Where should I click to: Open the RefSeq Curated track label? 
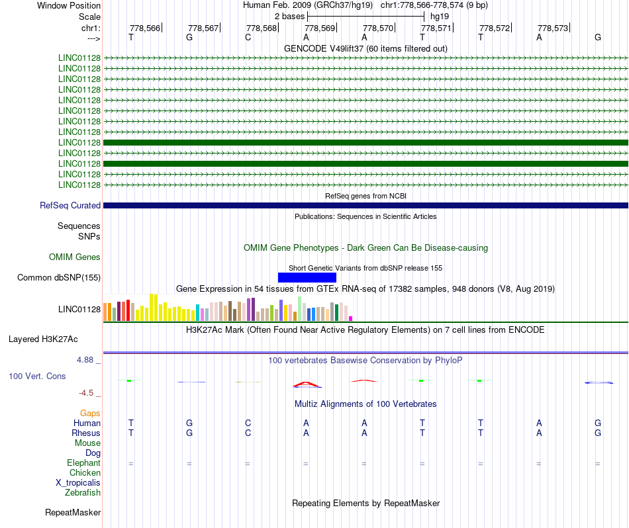(70, 205)
